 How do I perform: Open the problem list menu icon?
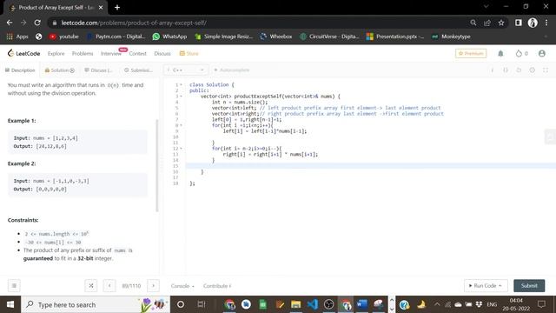pos(14,286)
